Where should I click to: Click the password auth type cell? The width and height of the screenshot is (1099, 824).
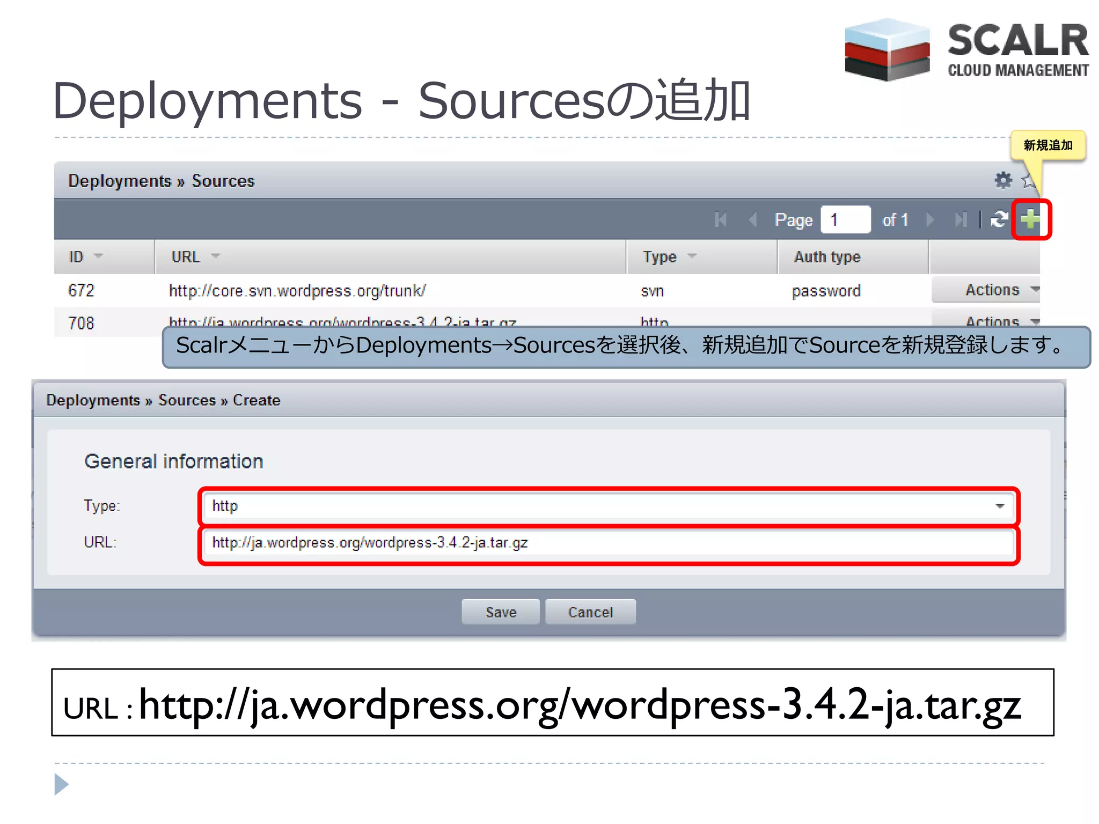(826, 291)
